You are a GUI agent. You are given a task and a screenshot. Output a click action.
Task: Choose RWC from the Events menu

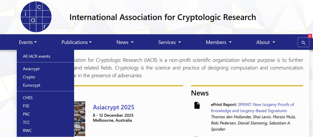click(27, 130)
